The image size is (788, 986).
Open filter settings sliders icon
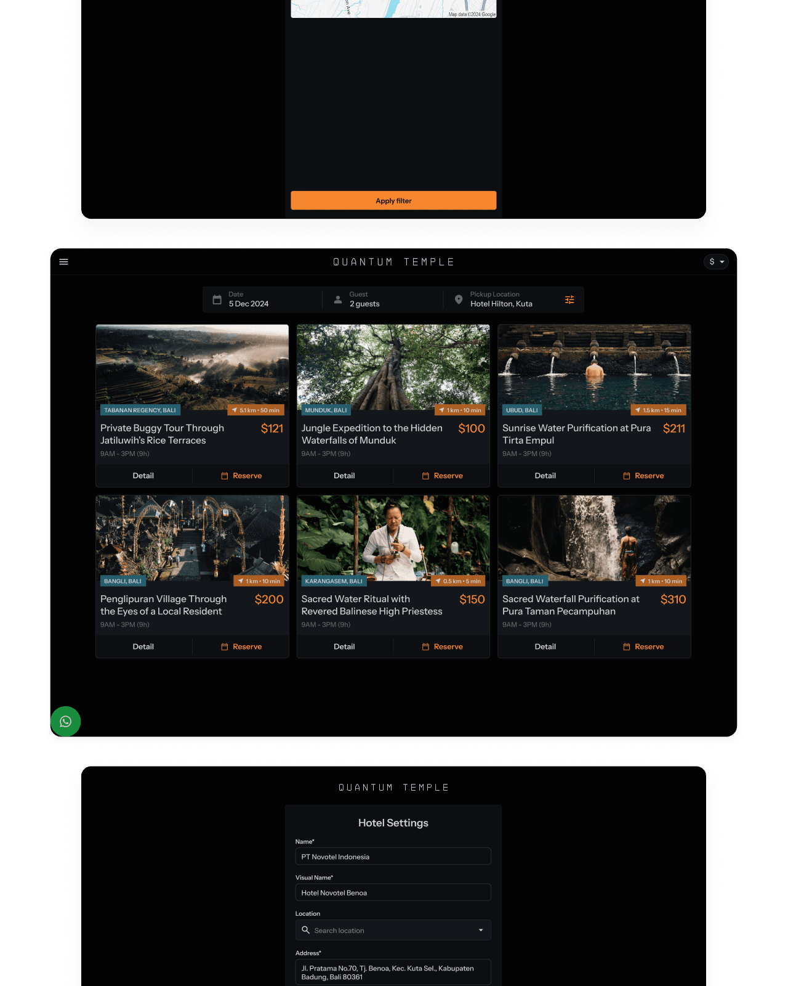pos(569,299)
